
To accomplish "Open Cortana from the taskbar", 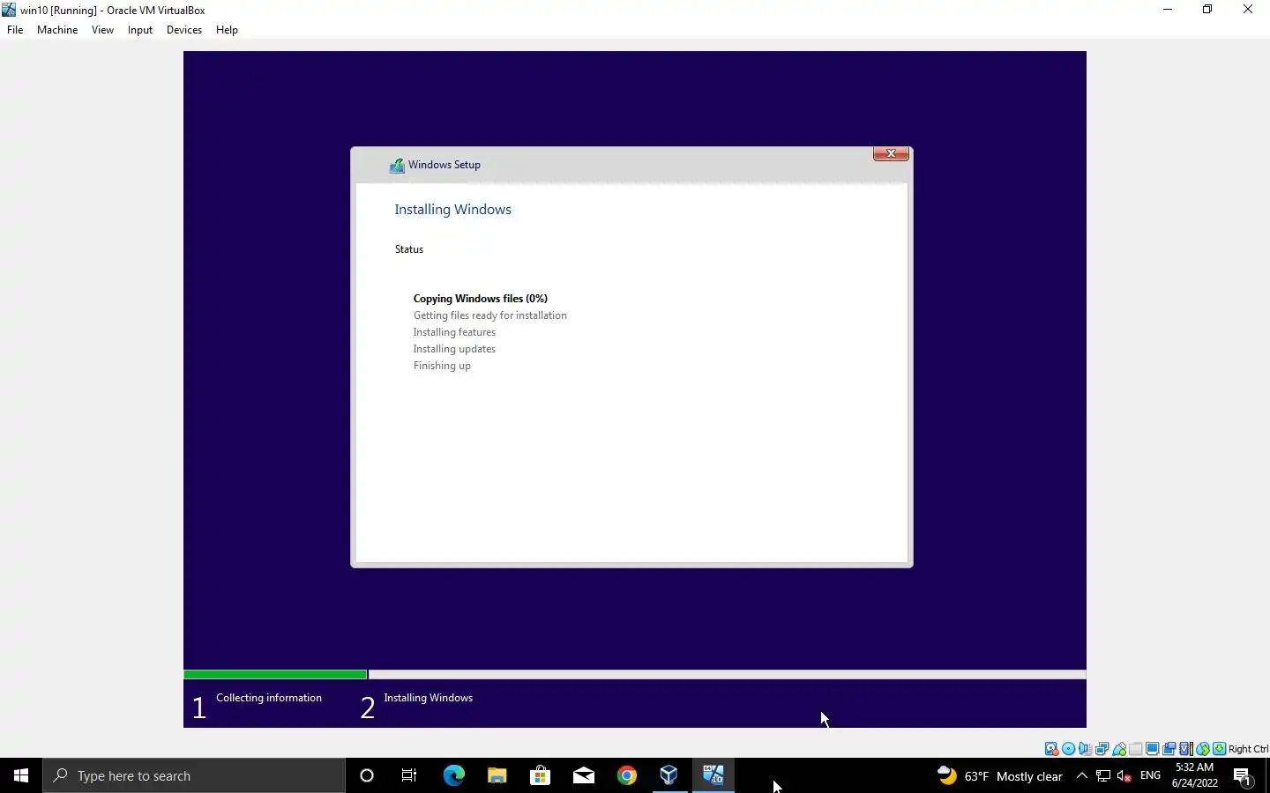I will [367, 775].
